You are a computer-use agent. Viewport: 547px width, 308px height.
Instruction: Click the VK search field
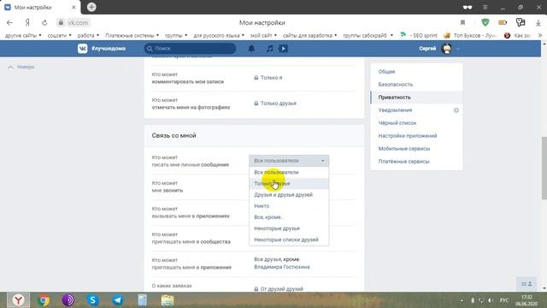(x=190, y=49)
